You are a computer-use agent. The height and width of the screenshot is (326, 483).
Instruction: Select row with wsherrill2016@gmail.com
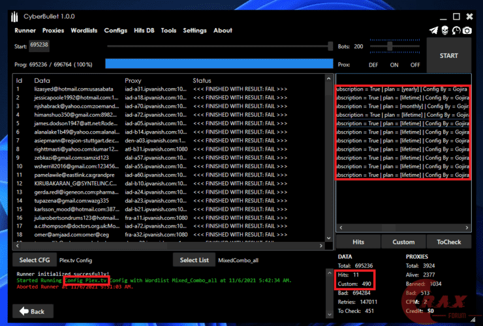click(x=169, y=166)
